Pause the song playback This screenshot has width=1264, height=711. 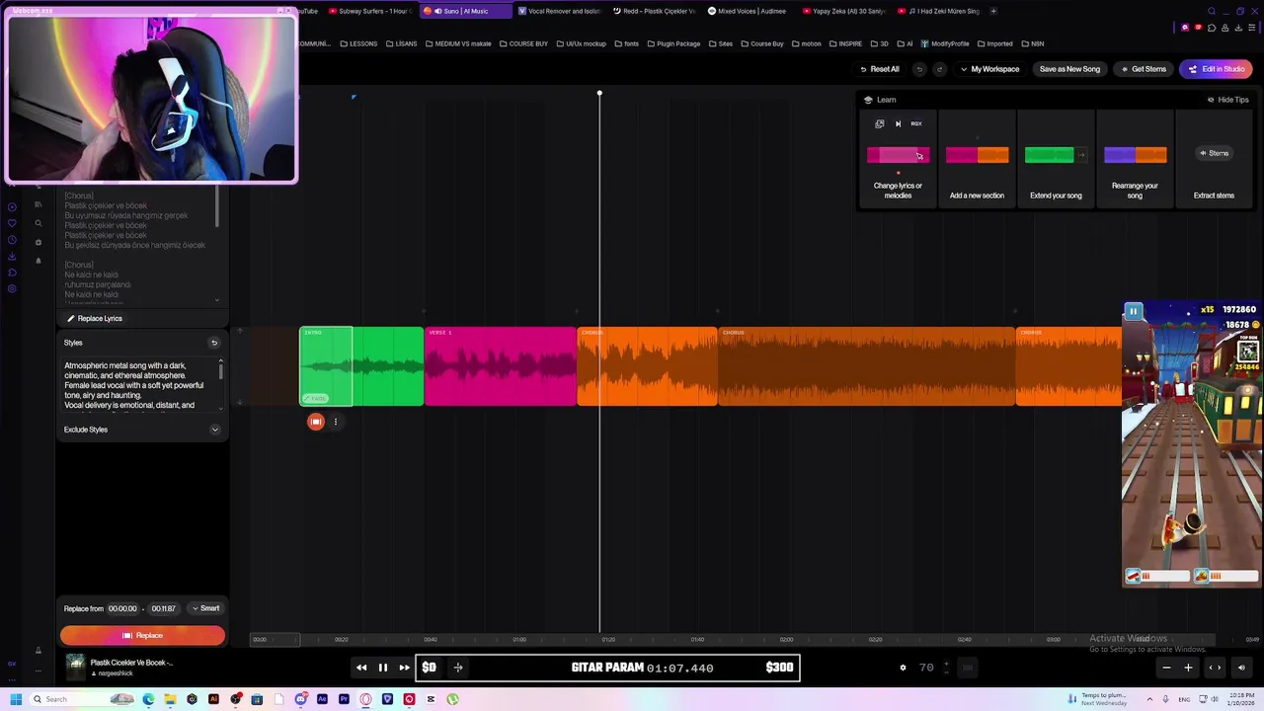[x=383, y=668]
